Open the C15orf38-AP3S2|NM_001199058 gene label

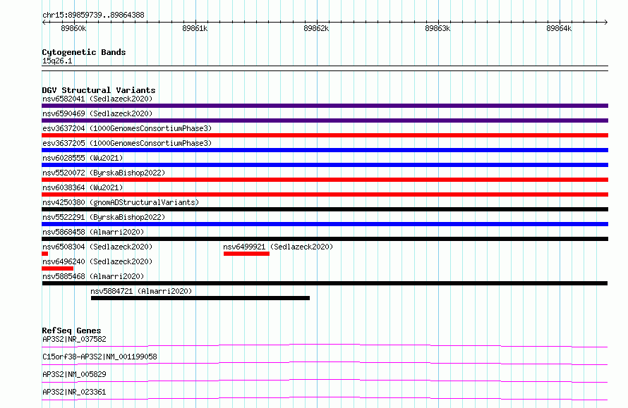tap(99, 357)
